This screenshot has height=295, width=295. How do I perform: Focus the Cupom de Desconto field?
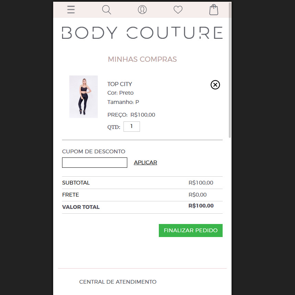tap(95, 163)
